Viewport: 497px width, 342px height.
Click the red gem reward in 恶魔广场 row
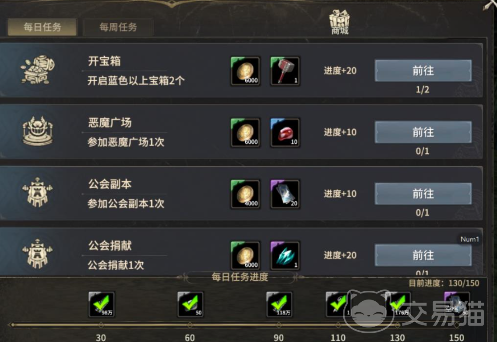285,133
